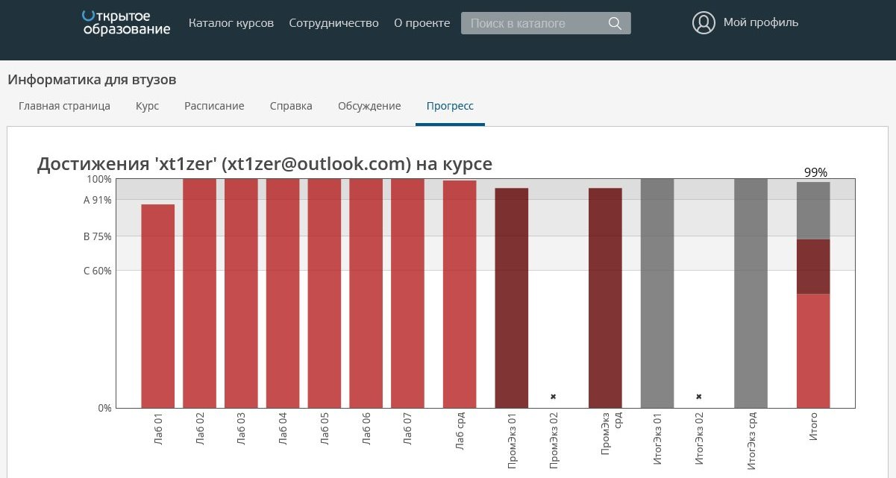This screenshot has width=896, height=478.
Task: Open the profile avatar icon
Action: [704, 23]
